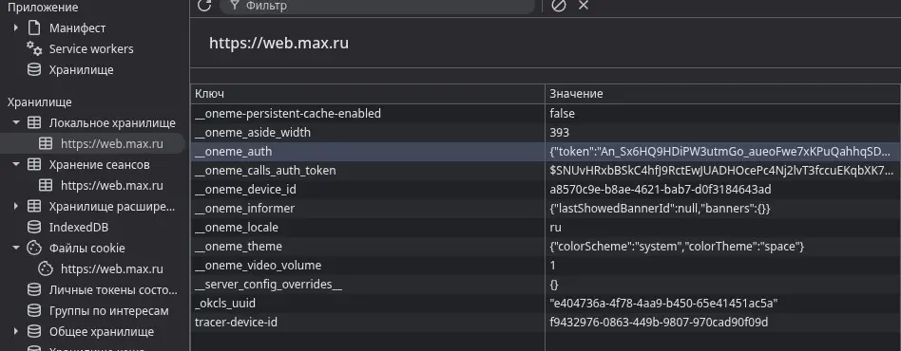The width and height of the screenshot is (901, 351).
Task: Expand the Общее хранилище node arrow
Action: (15, 331)
